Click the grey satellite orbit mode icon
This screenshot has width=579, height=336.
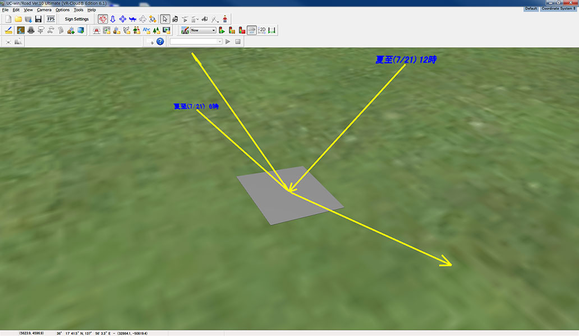(143, 19)
